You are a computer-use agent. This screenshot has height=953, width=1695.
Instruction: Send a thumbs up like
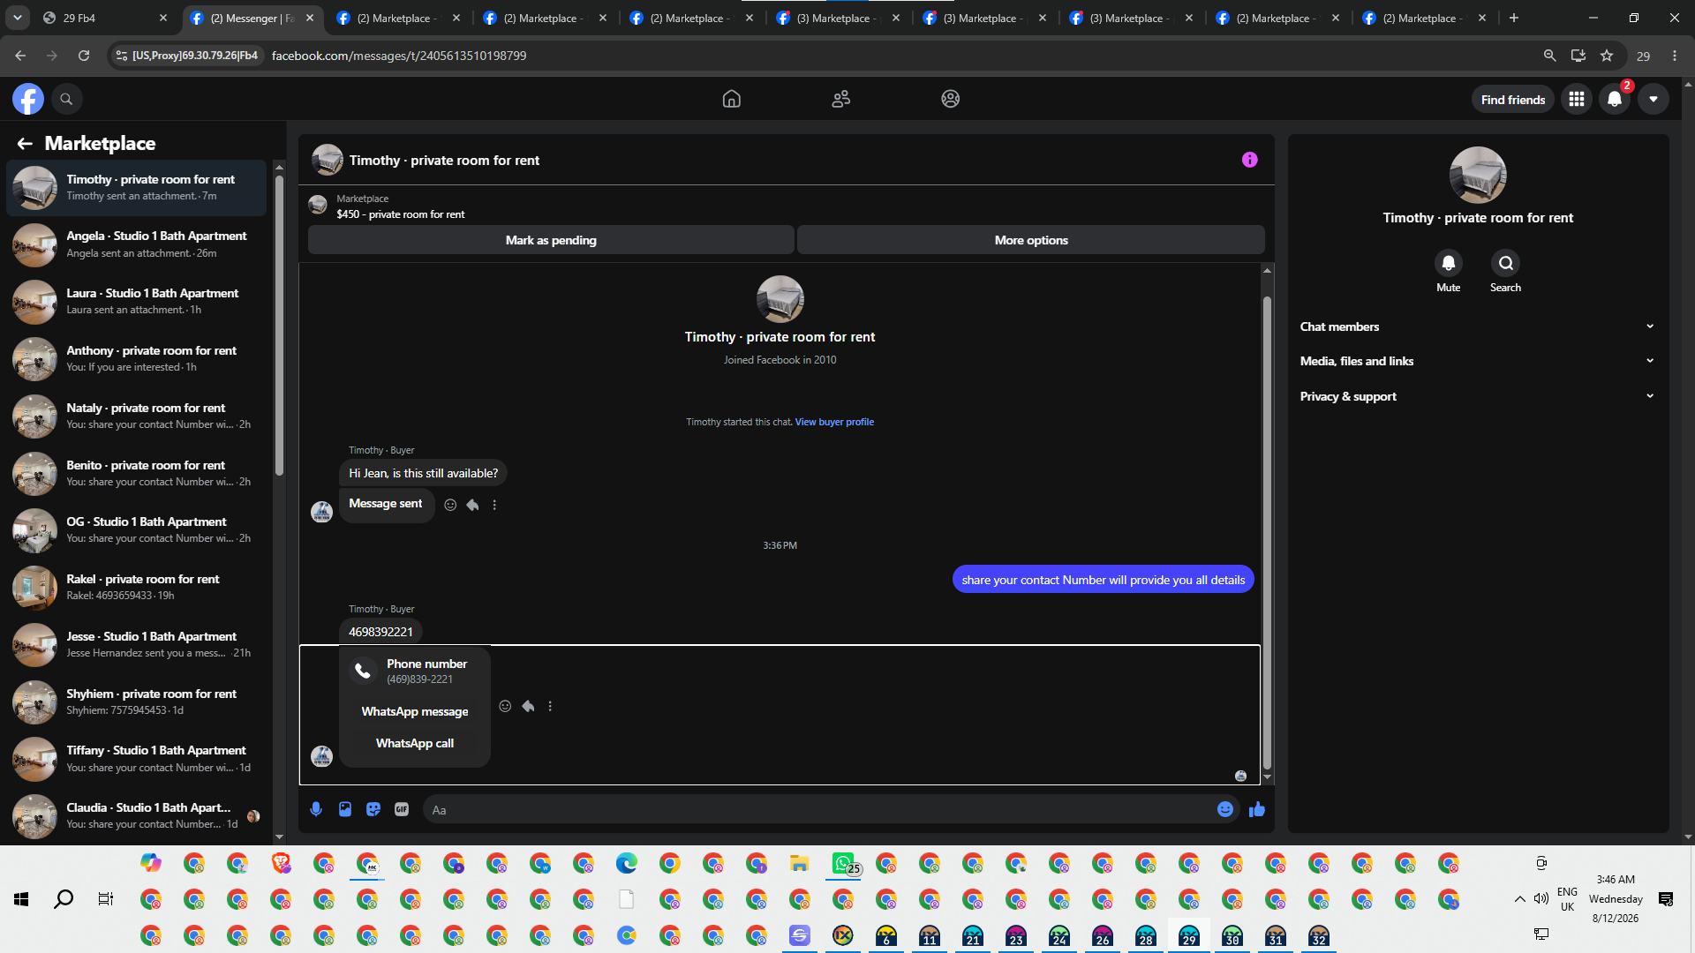click(x=1257, y=809)
